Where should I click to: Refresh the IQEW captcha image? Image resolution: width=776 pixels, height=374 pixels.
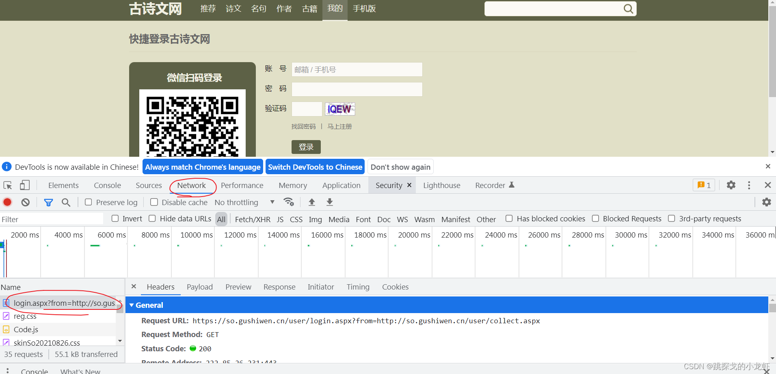pyautogui.click(x=340, y=109)
